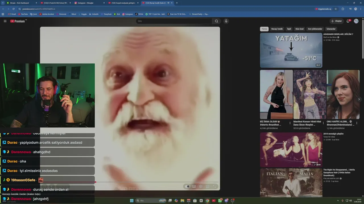Open the video player settings gear

[200, 186]
